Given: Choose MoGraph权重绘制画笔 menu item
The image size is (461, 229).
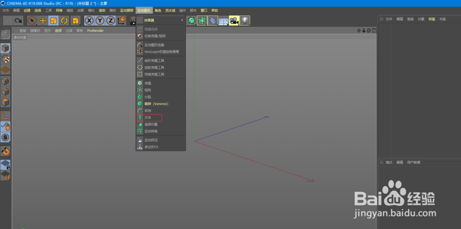Looking at the screenshot, I should click(161, 52).
